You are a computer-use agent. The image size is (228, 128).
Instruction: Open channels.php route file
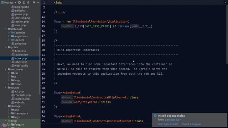tap(22, 95)
